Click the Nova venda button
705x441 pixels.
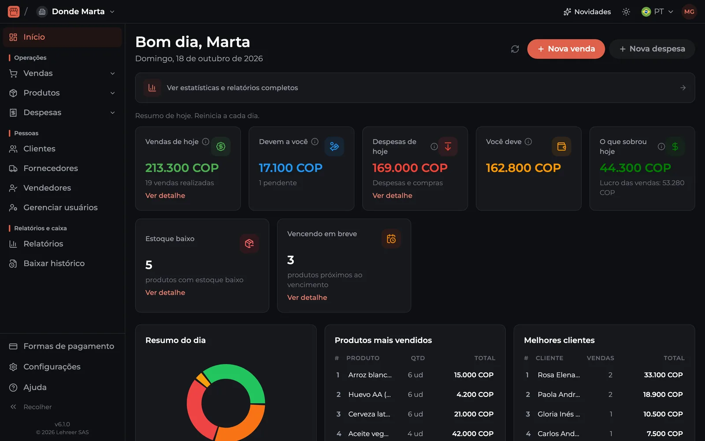coord(566,49)
